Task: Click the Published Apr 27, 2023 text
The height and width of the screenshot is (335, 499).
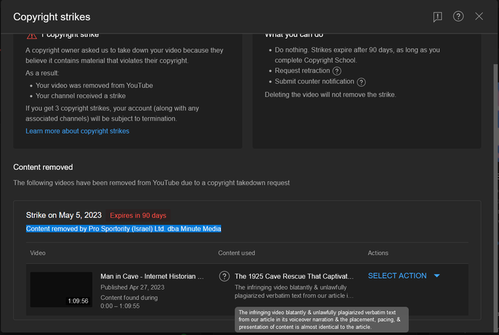Action: click(132, 287)
